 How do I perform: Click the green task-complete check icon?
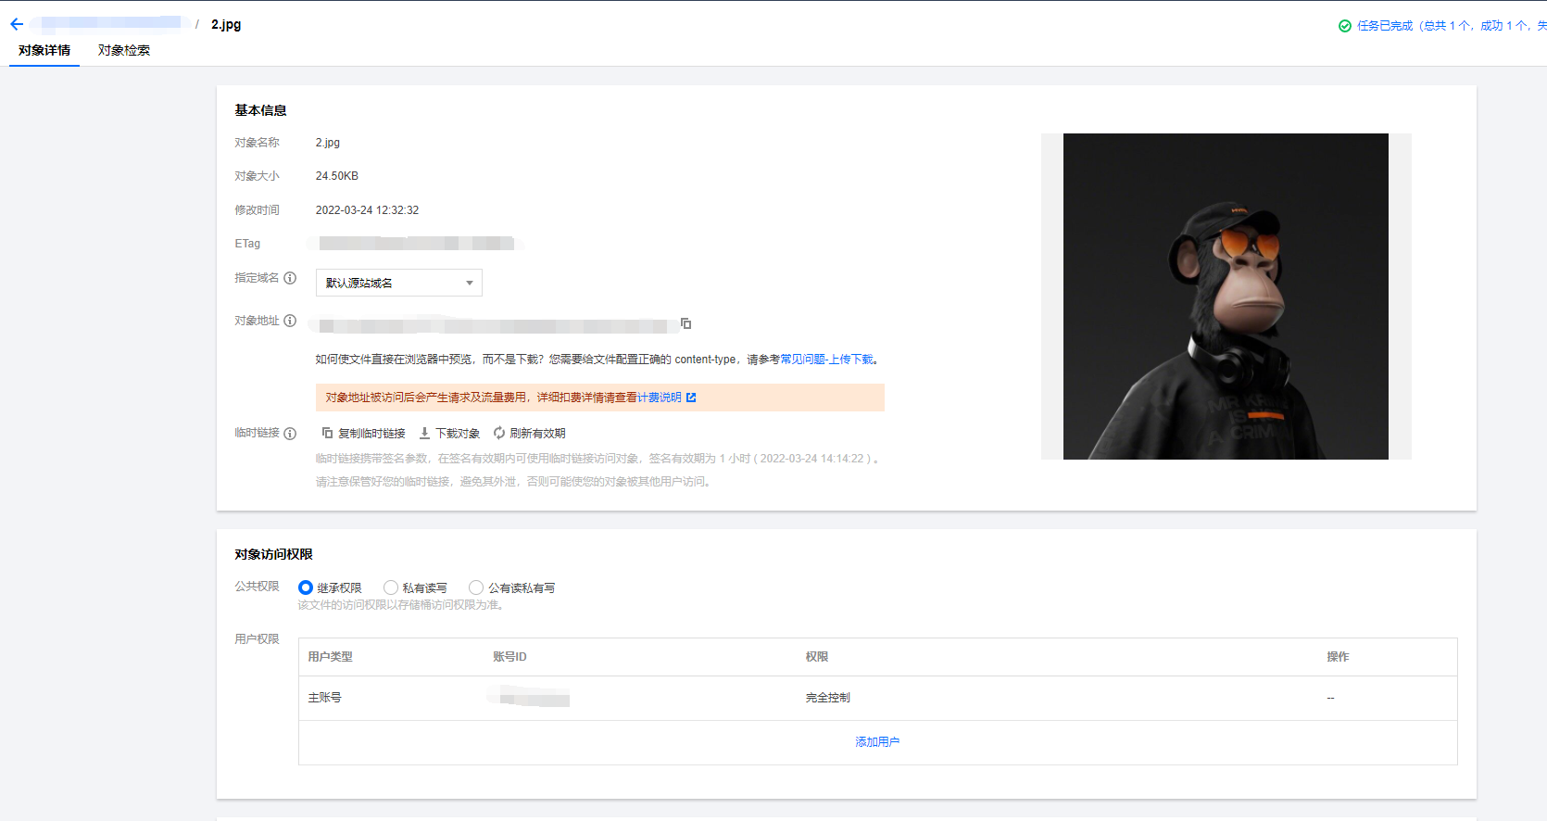click(x=1345, y=26)
